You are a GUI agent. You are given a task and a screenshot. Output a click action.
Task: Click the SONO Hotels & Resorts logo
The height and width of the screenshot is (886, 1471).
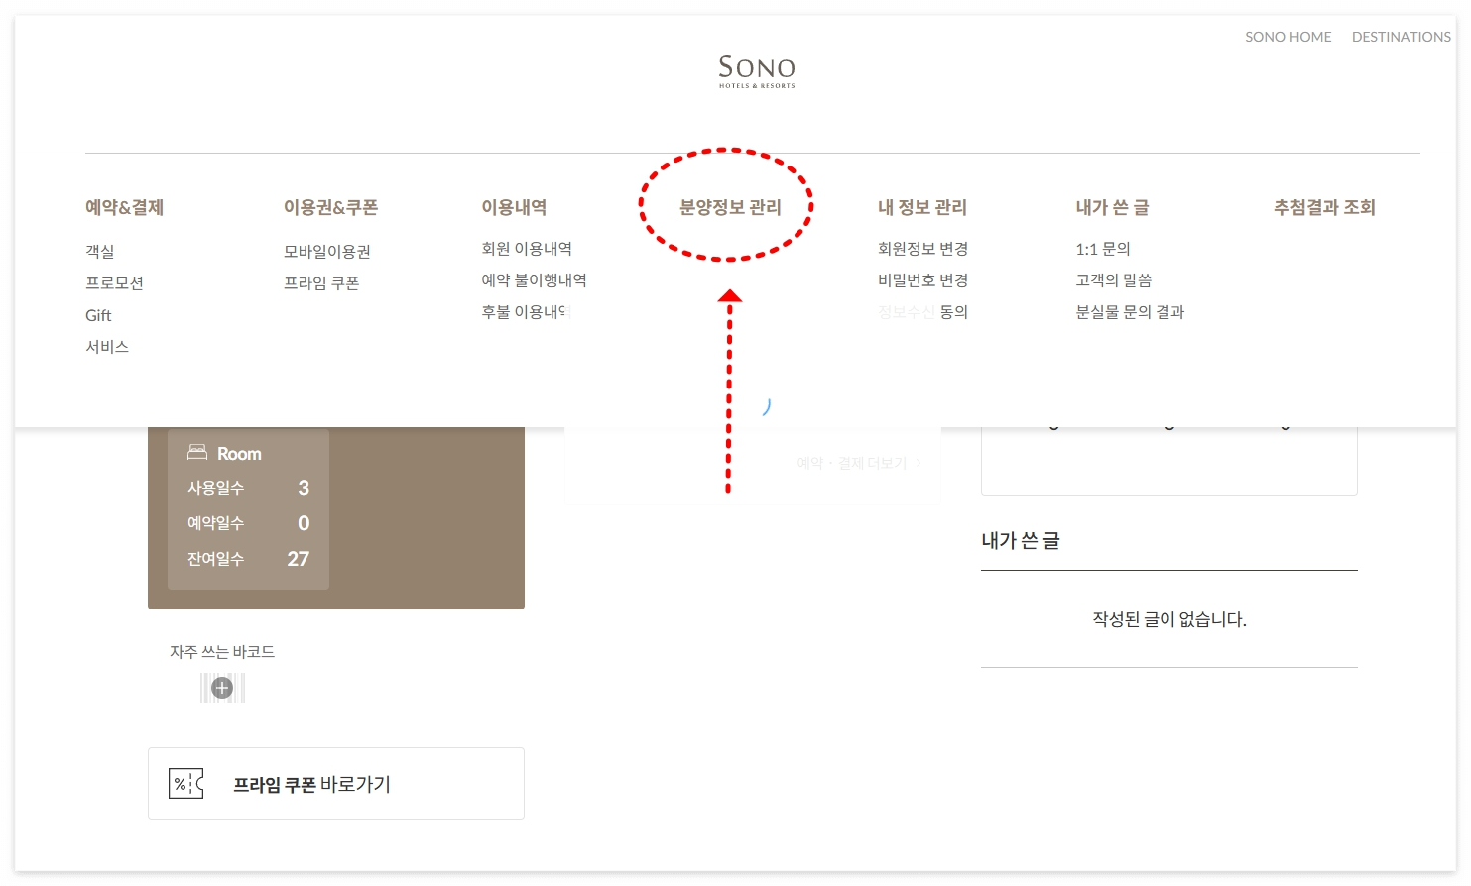click(757, 71)
